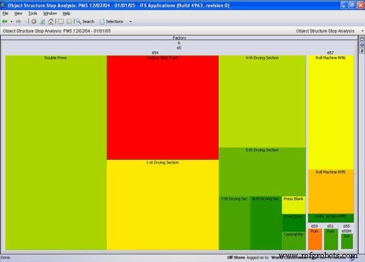The image size is (365, 262).
Task: Click the application icon in title bar
Action: coord(3,5)
